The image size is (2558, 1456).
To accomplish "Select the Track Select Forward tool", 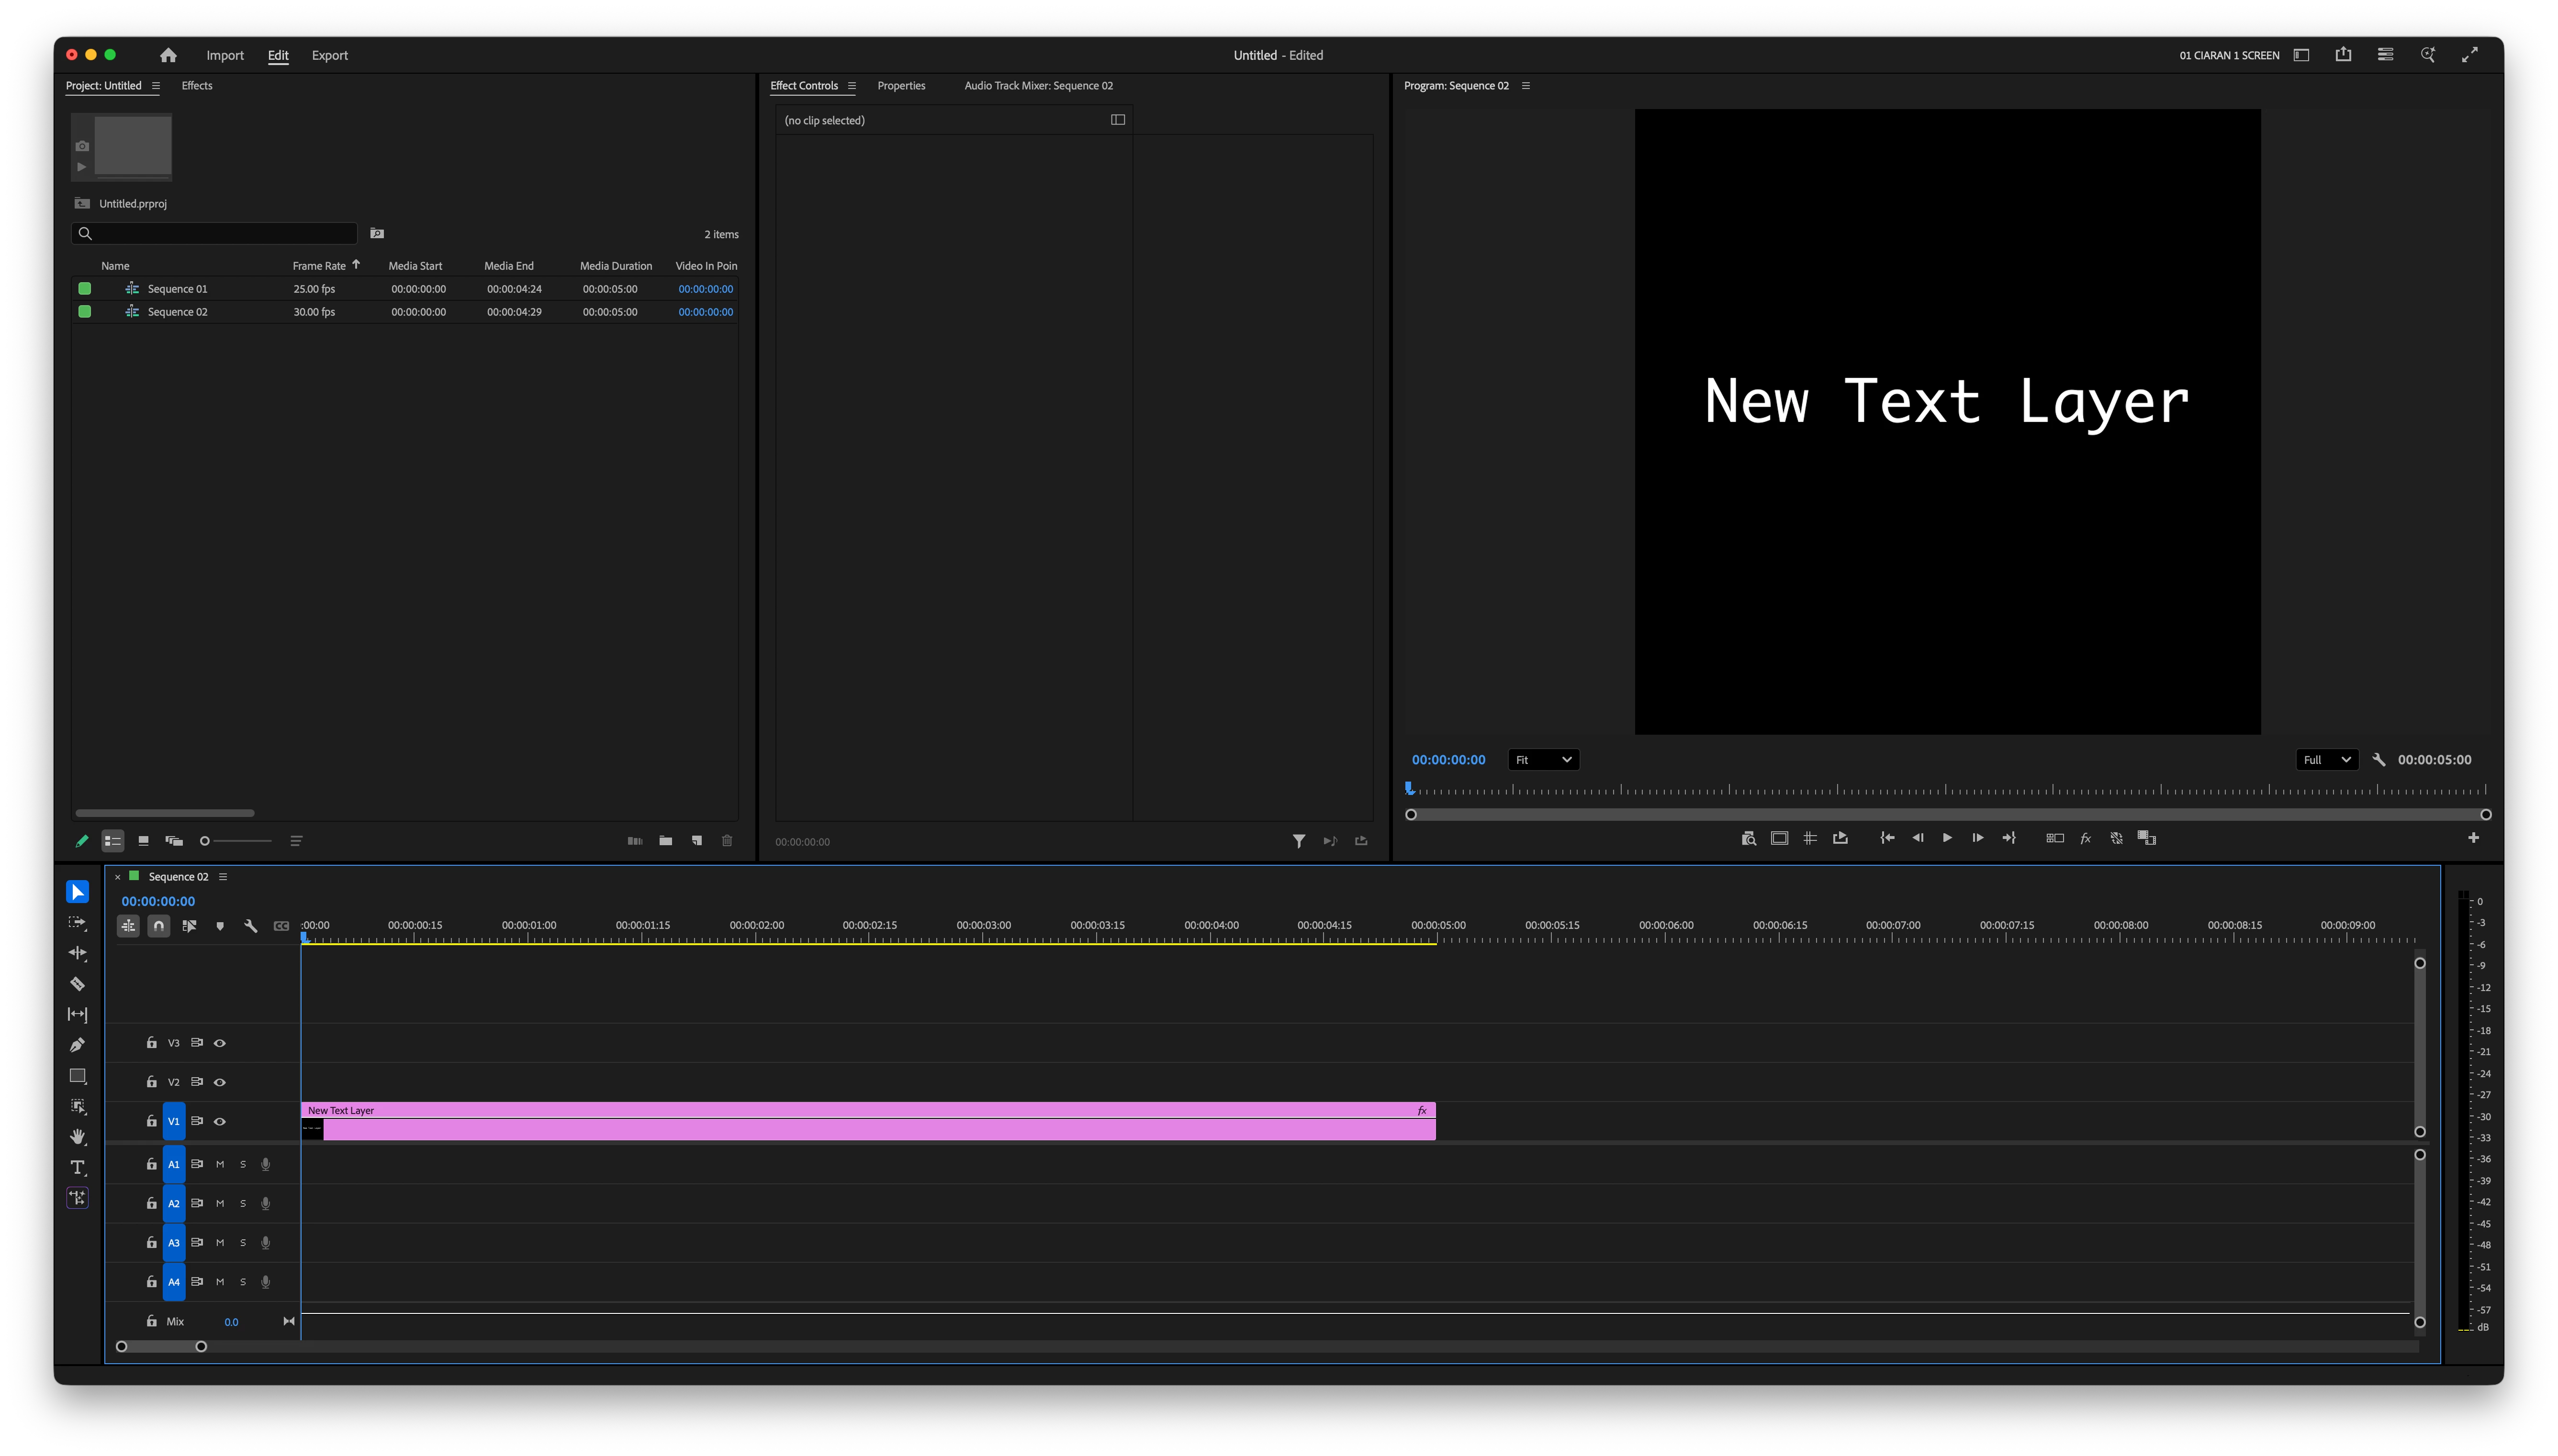I will tap(77, 923).
